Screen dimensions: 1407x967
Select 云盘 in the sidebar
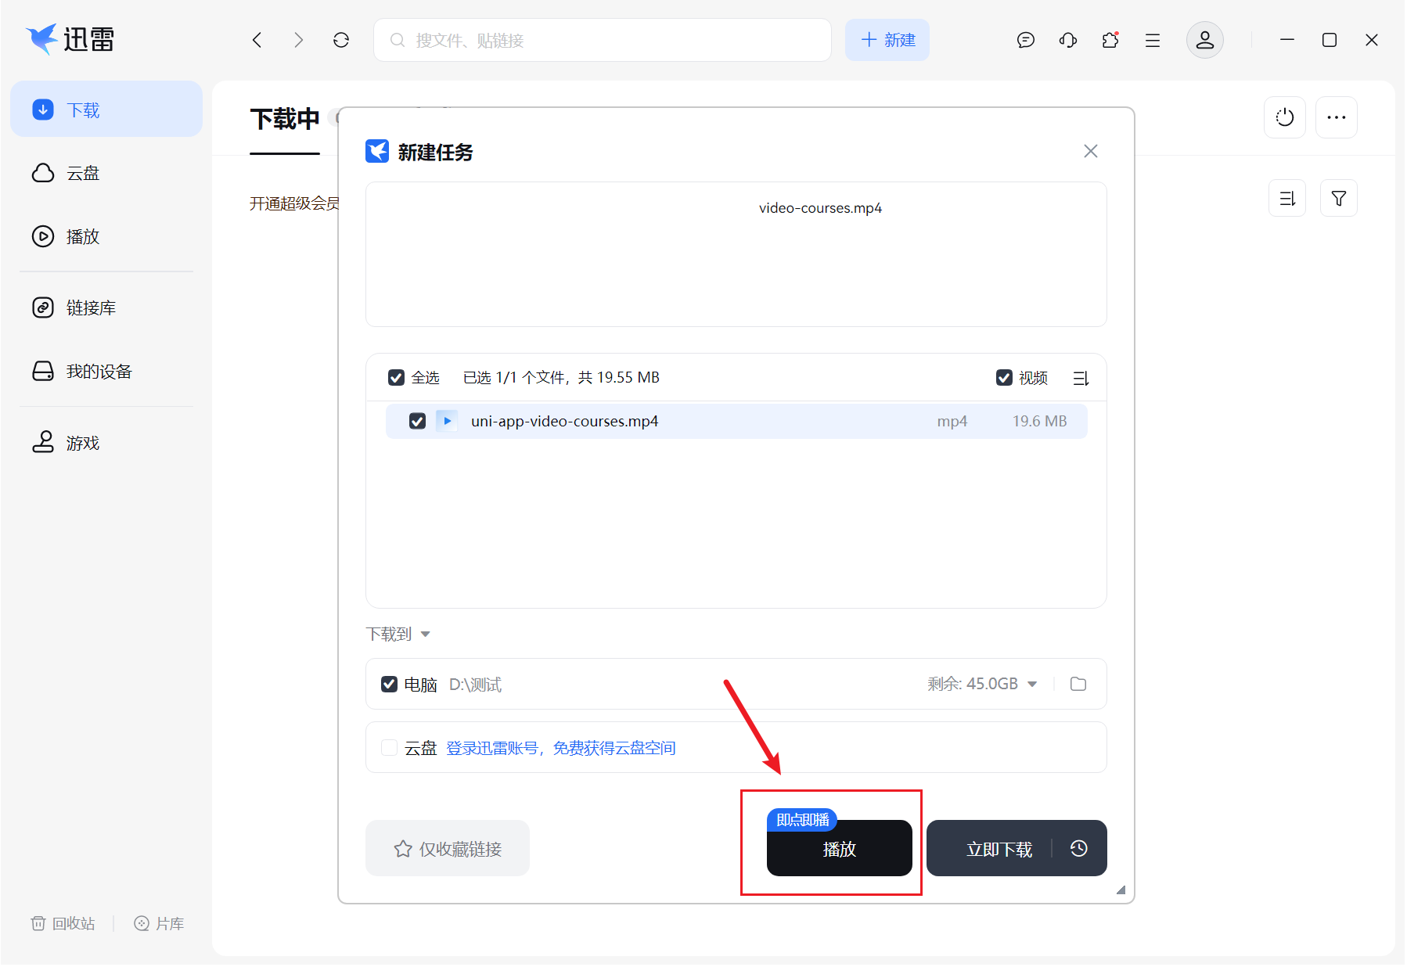[106, 173]
